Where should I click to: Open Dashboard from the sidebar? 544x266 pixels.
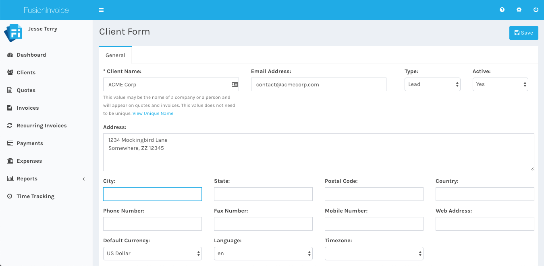click(31, 55)
